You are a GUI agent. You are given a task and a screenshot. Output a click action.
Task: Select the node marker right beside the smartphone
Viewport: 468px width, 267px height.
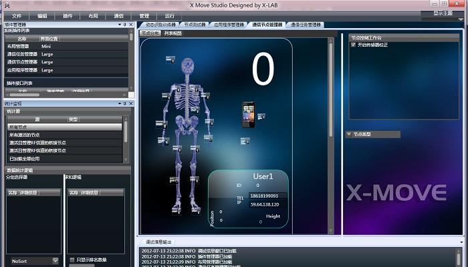(261, 116)
